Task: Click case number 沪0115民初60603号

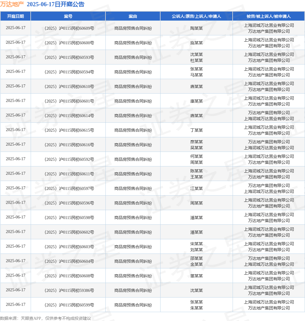Action: point(69,246)
